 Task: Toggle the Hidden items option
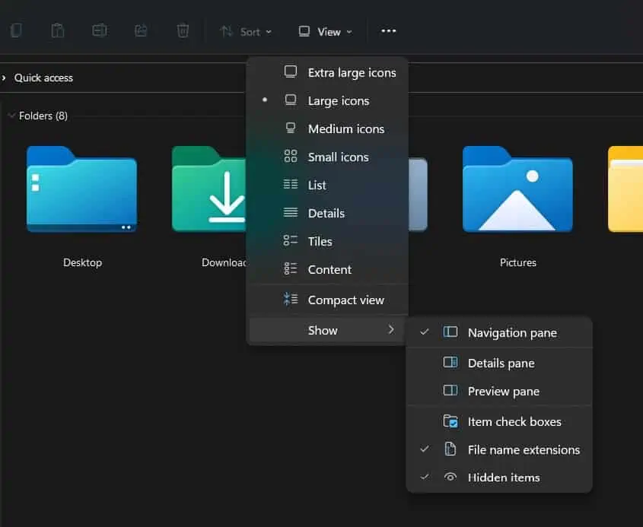tap(503, 478)
